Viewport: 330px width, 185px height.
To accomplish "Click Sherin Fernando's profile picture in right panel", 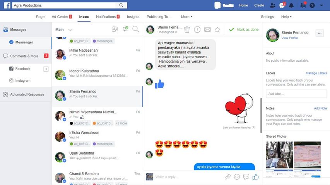I will point(272,35).
